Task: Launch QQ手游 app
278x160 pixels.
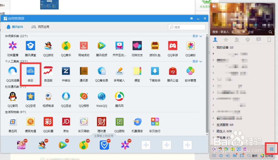Action: 173,46
